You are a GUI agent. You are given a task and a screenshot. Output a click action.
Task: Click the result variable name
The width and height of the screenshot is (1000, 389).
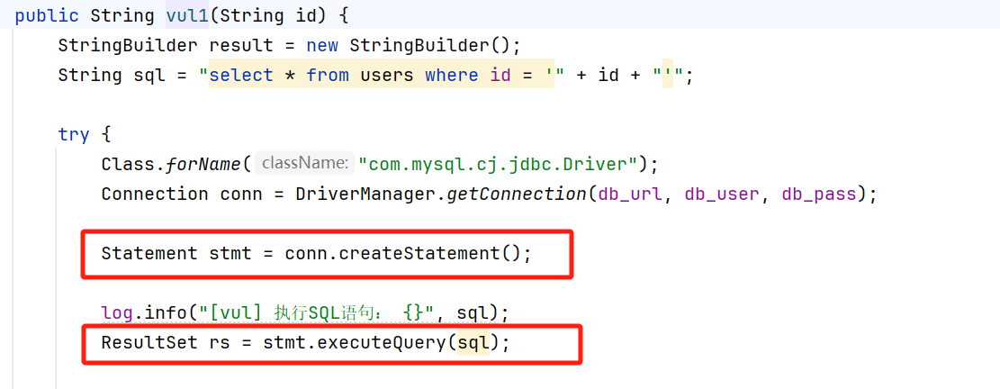point(241,45)
